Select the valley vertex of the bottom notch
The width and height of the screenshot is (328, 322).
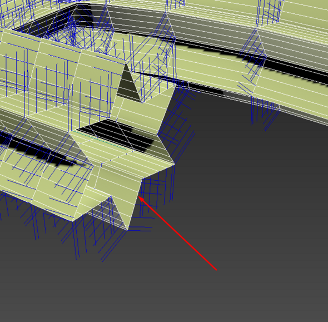tap(111, 196)
